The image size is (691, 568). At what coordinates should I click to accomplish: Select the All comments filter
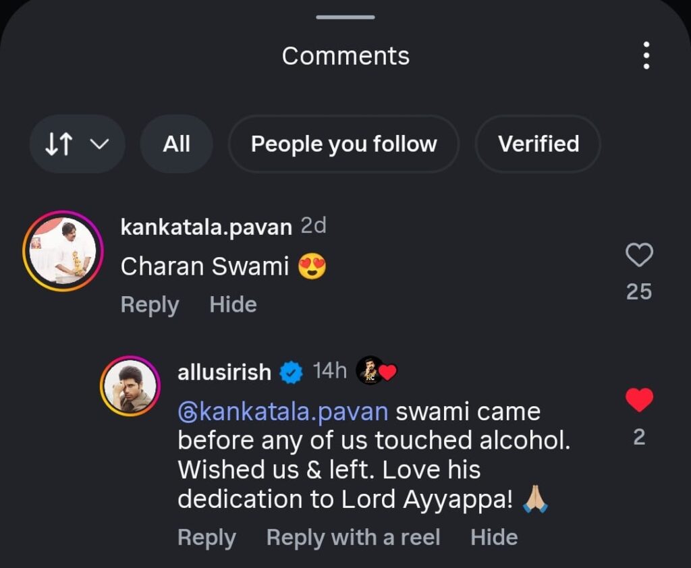click(x=176, y=144)
